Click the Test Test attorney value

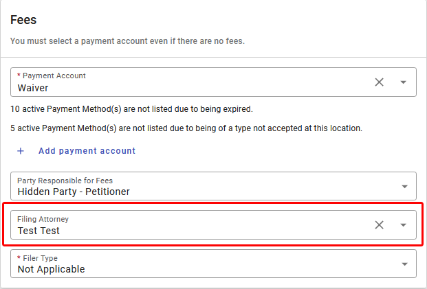click(x=39, y=231)
